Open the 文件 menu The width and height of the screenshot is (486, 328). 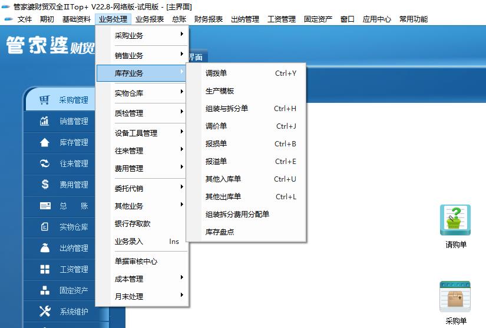coord(25,19)
